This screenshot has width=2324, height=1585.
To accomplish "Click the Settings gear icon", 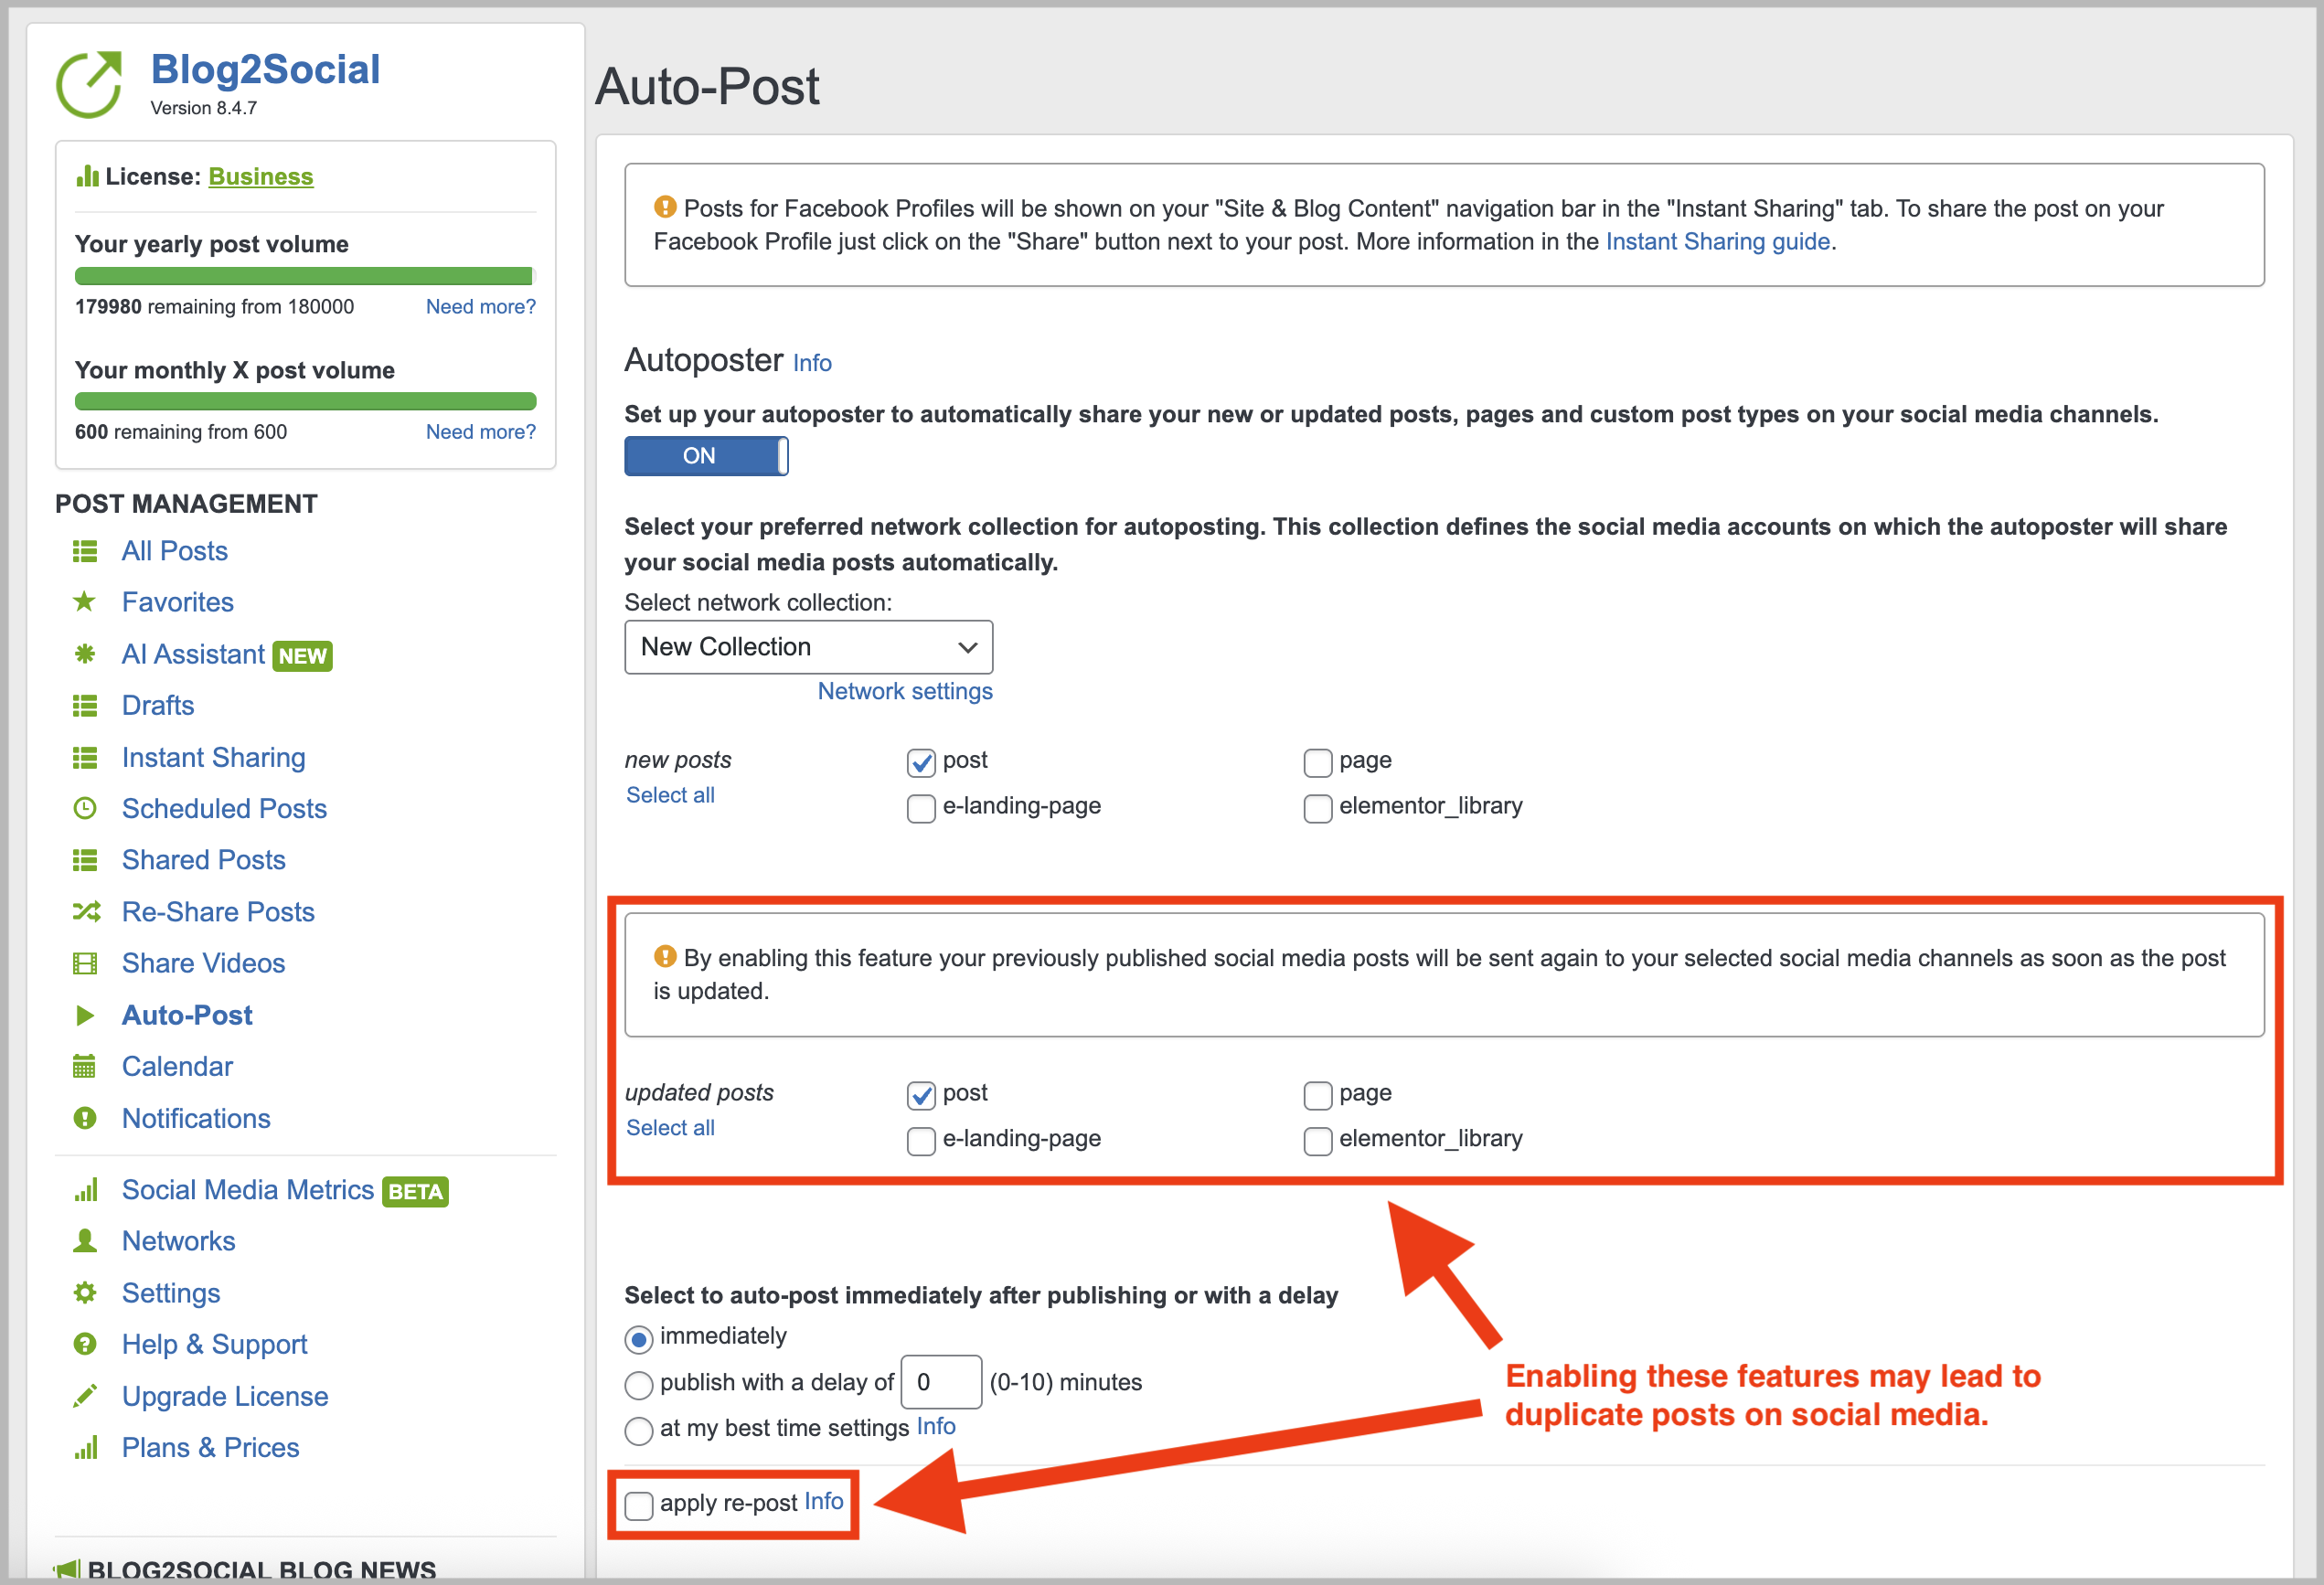I will [85, 1293].
